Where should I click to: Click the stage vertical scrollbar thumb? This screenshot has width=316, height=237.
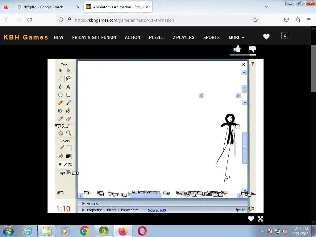[245, 148]
